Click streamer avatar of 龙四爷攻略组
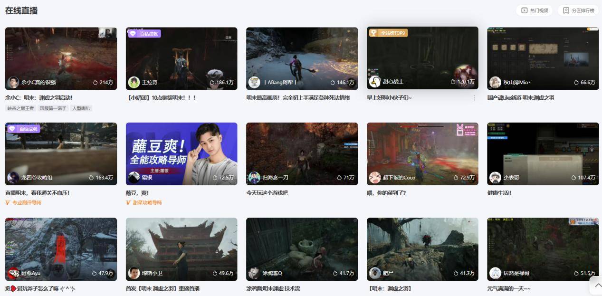This screenshot has width=602, height=296. [x=13, y=178]
